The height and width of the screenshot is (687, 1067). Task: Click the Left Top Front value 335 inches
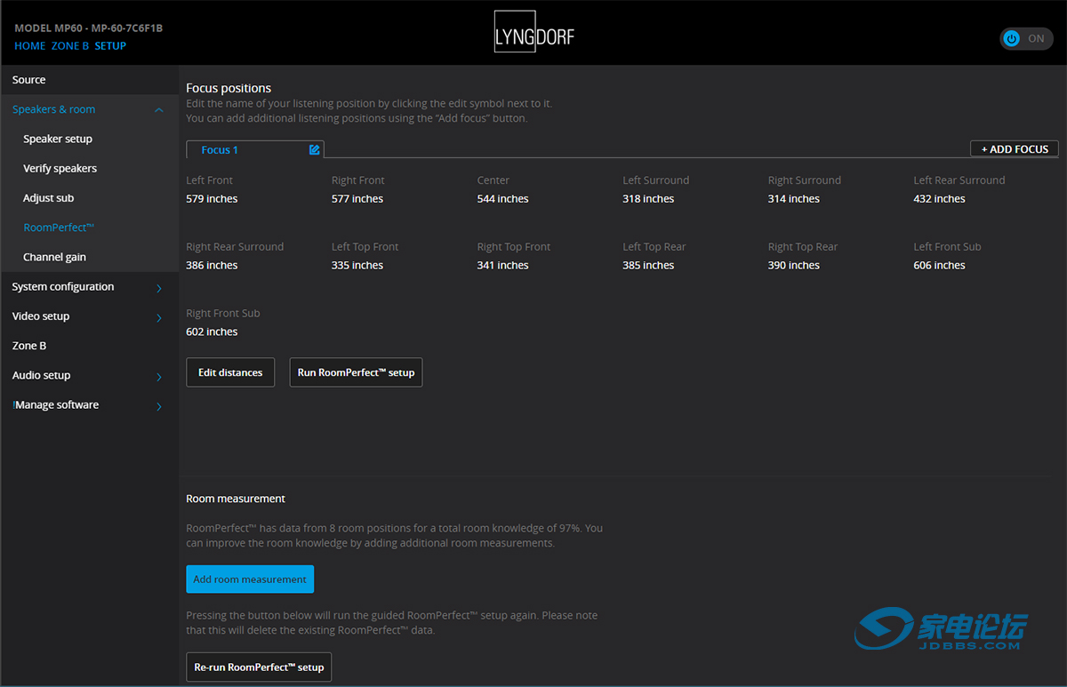coord(357,266)
